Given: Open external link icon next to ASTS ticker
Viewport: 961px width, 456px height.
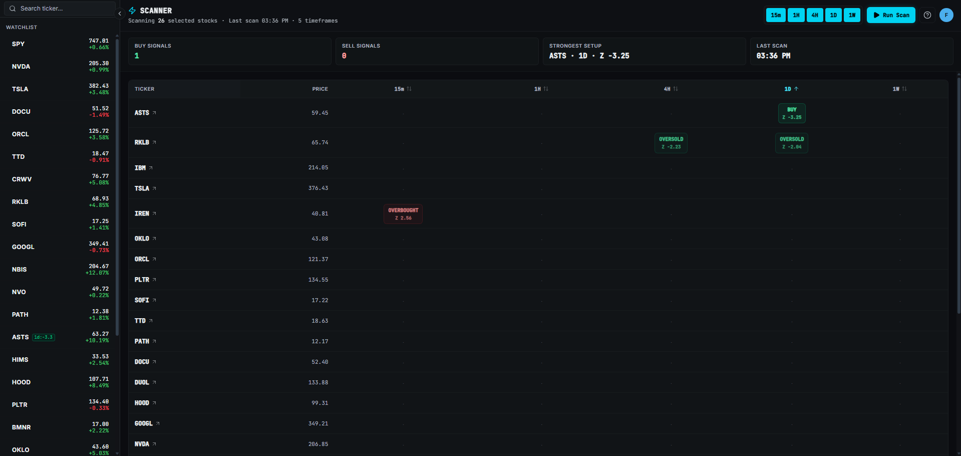Looking at the screenshot, I should point(154,113).
